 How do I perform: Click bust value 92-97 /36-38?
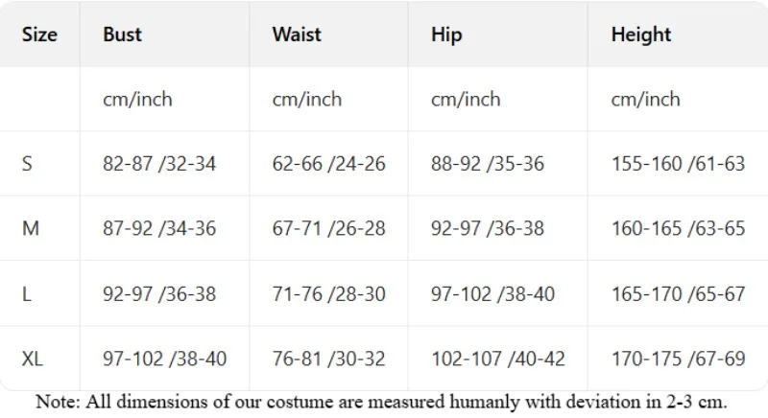click(x=159, y=293)
